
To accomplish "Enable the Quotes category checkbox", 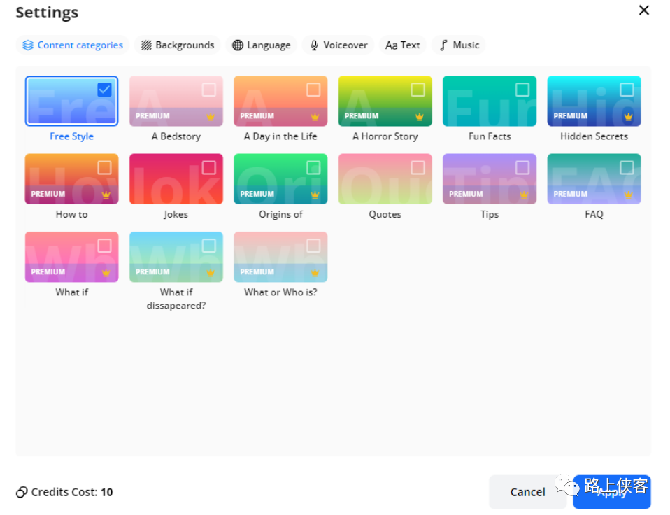I will (x=418, y=167).
